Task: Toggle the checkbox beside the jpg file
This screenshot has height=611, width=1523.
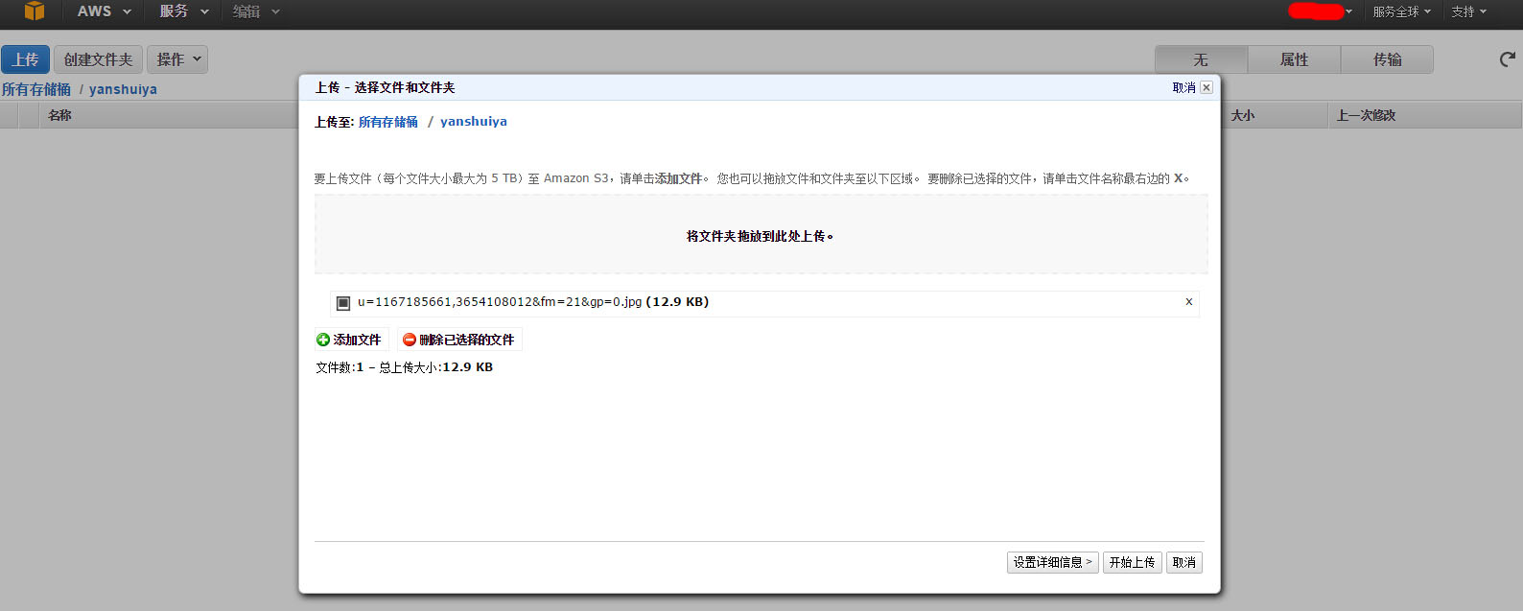Action: click(x=343, y=303)
